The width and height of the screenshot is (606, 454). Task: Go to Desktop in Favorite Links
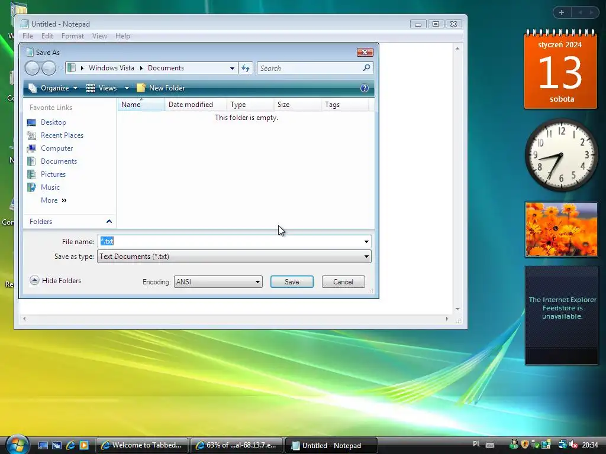coord(47,122)
